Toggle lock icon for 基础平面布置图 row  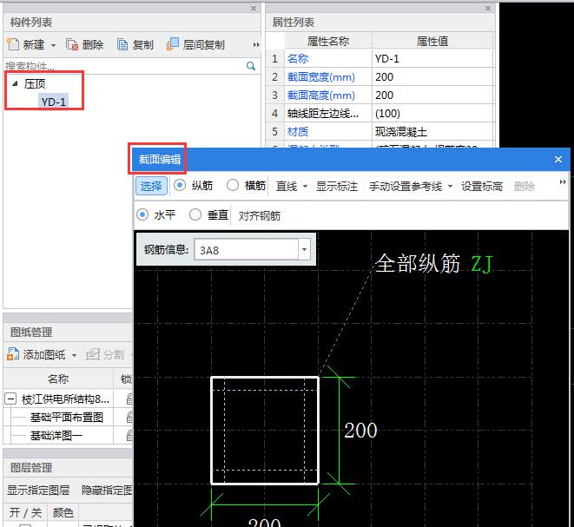129,418
